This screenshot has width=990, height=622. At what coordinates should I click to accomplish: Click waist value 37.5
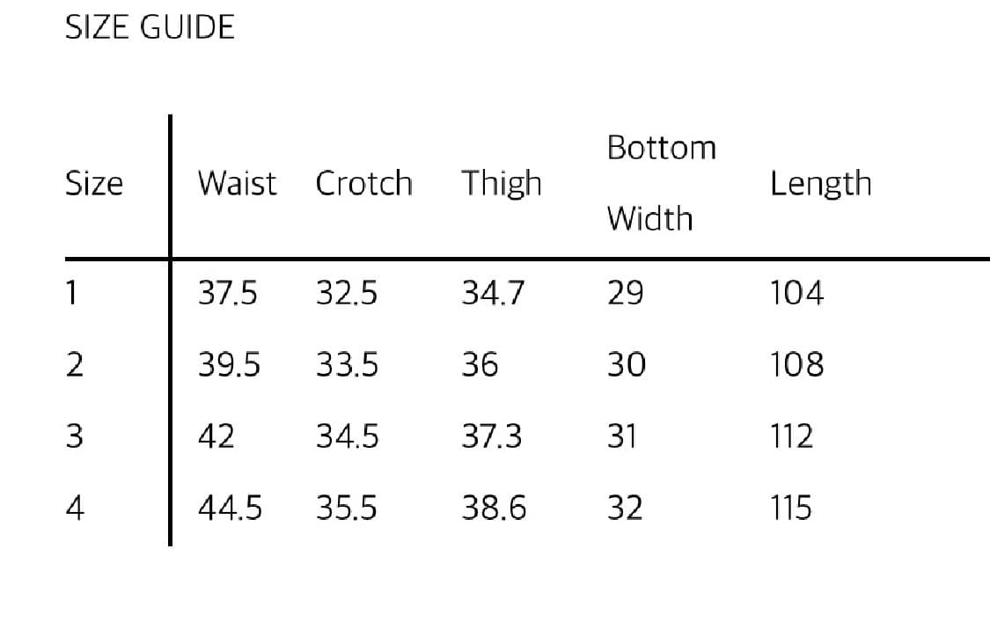tap(227, 293)
